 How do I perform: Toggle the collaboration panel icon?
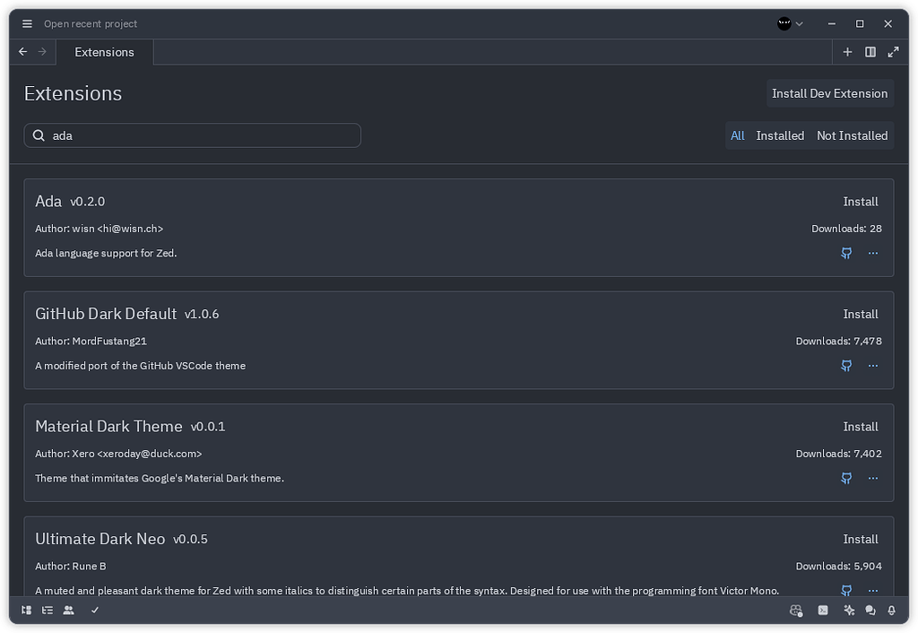coord(68,611)
